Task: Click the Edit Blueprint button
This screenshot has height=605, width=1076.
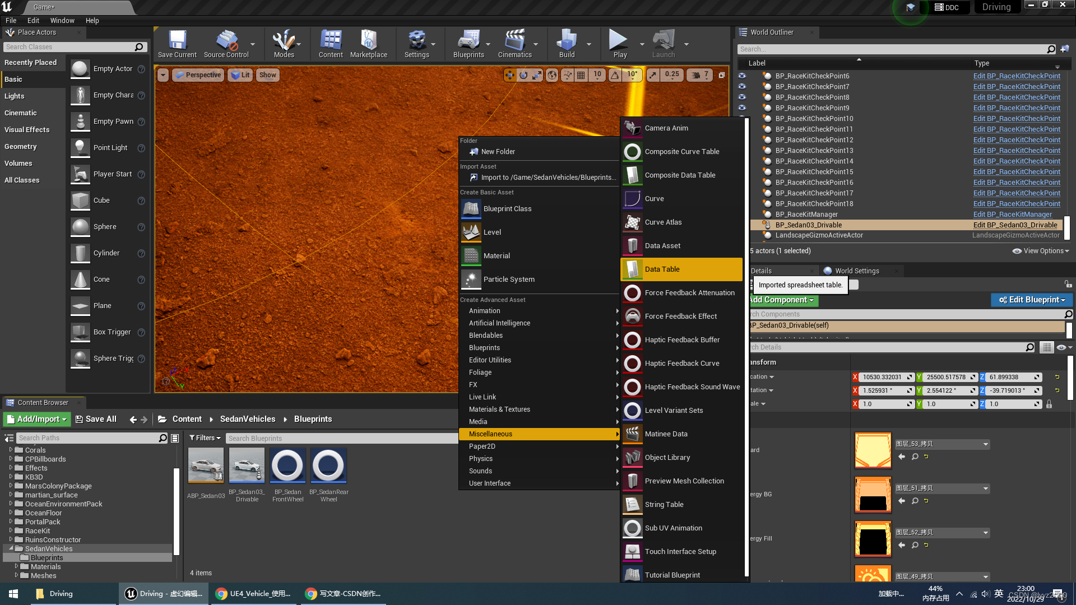Action: click(1032, 300)
